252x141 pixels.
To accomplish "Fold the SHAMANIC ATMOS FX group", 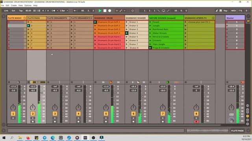I will coord(213,18).
